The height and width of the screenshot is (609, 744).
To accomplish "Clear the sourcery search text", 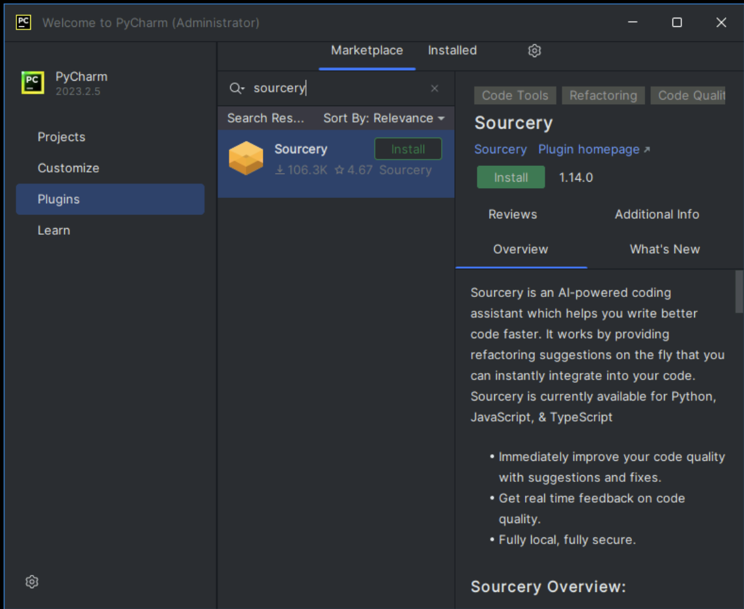I will [434, 88].
